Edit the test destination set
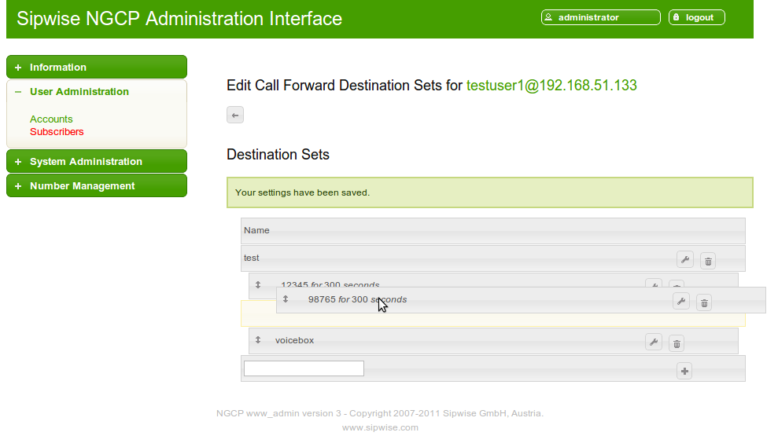 coord(684,259)
